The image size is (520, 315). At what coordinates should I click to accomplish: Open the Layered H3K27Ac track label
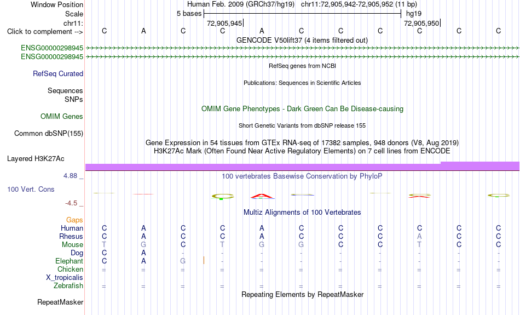point(36,159)
